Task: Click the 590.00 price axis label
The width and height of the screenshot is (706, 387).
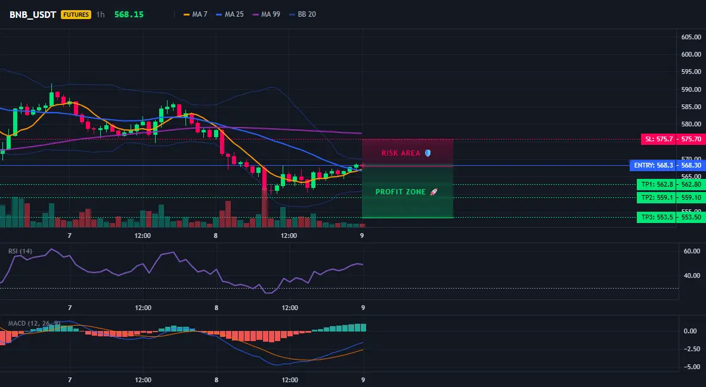Action: click(691, 89)
